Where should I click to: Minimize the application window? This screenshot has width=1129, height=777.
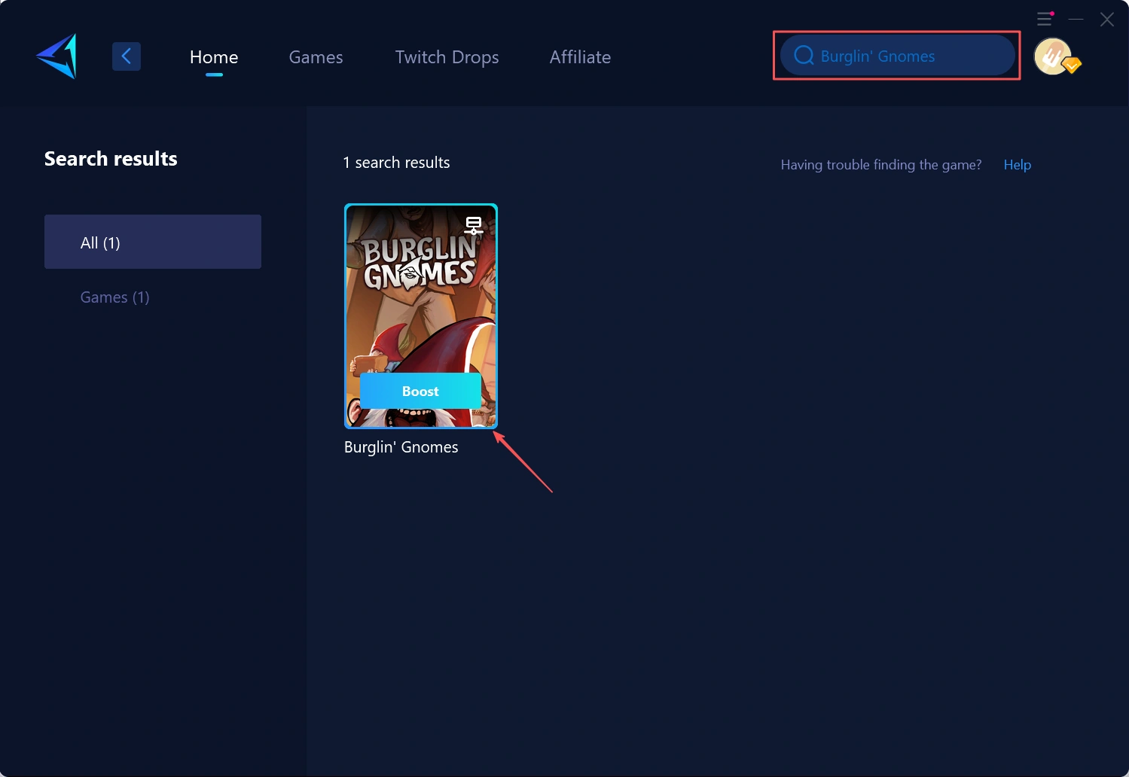point(1076,20)
